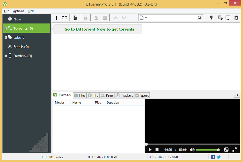Switch to the Playback tab
The image size is (243, 162).
click(62, 95)
